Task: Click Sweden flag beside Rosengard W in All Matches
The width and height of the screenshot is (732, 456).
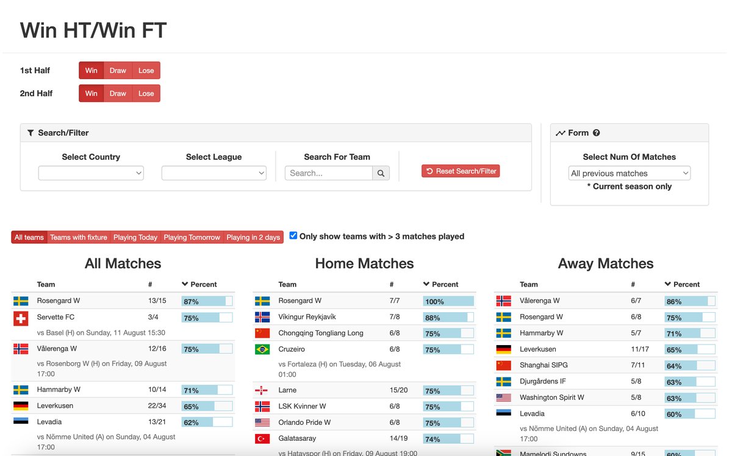Action: pos(21,301)
